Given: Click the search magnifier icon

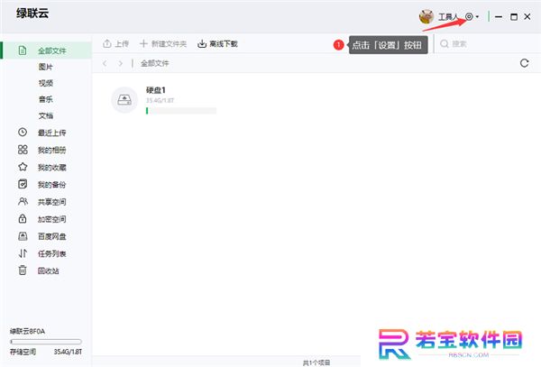Looking at the screenshot, I should [x=445, y=44].
